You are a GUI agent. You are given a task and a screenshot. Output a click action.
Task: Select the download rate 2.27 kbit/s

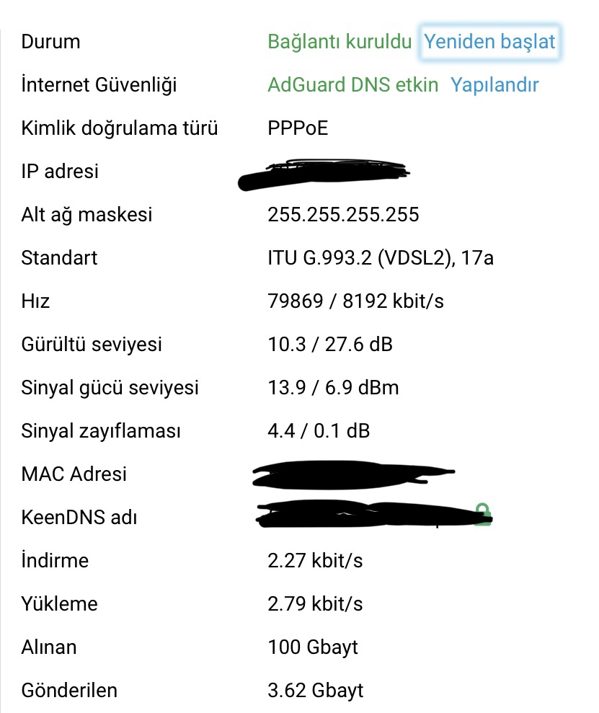tap(315, 560)
